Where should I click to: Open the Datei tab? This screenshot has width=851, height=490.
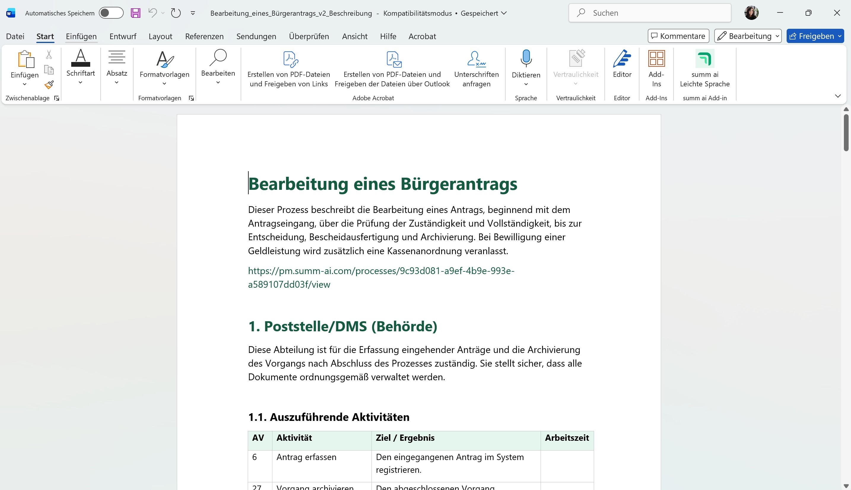point(15,36)
